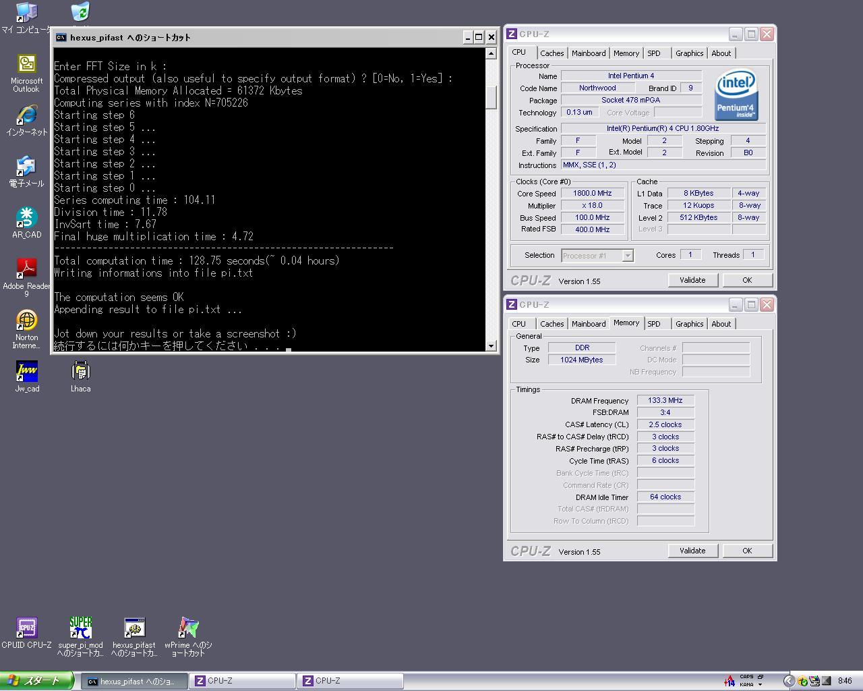Click the Total computation time line in console
Viewport: 863px width, 691px height.
pyautogui.click(x=197, y=260)
